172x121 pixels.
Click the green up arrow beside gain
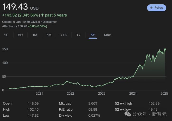click(x=42, y=15)
